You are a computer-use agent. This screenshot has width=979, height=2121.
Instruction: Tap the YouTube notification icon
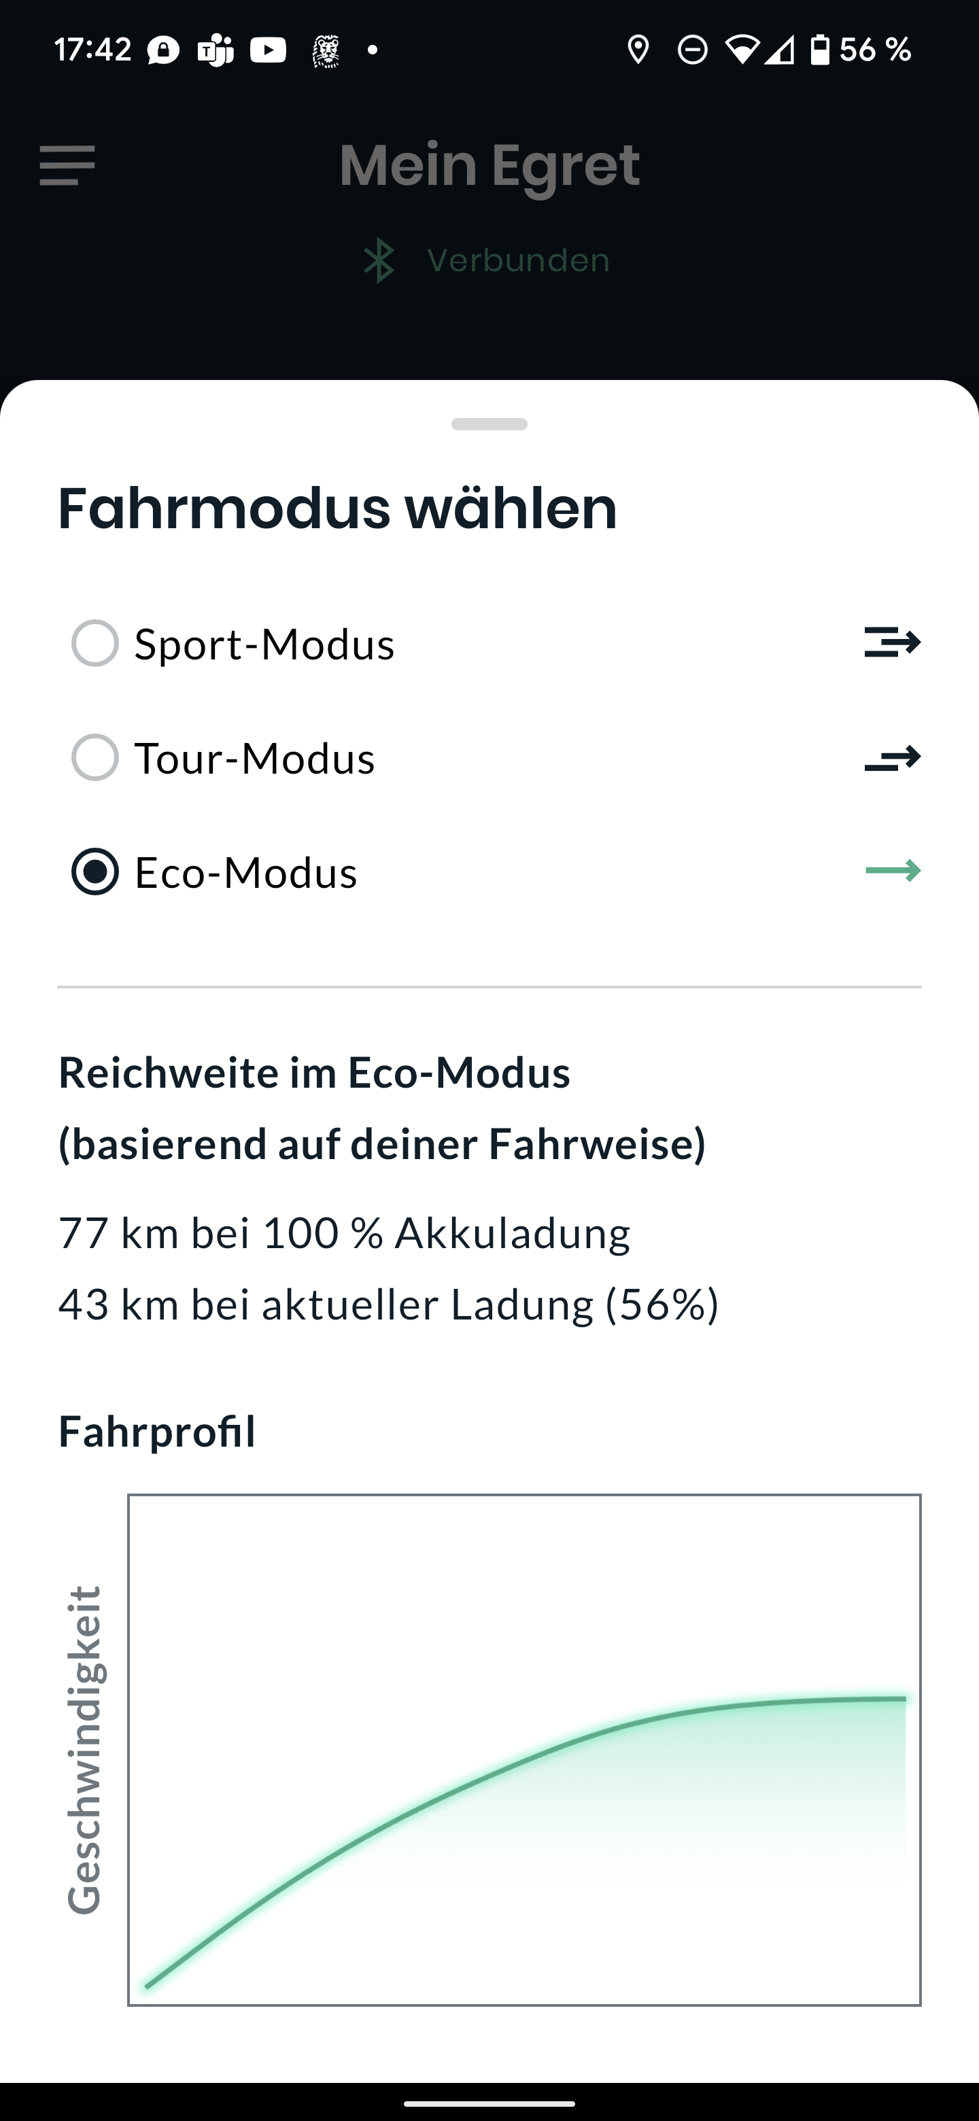coord(269,50)
